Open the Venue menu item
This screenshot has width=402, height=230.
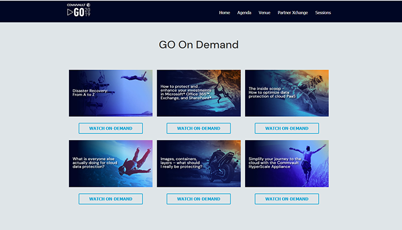(264, 13)
